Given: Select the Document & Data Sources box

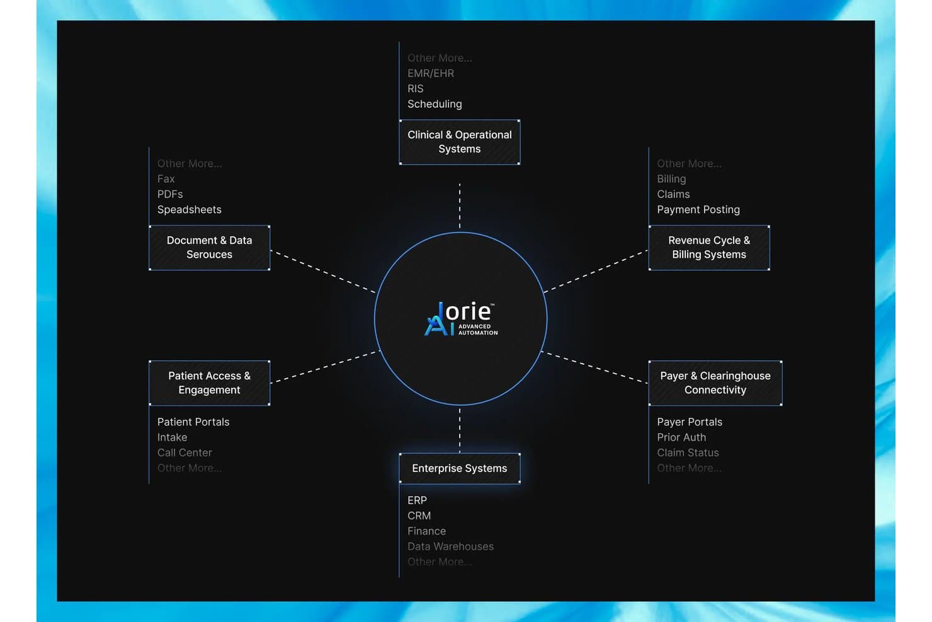Looking at the screenshot, I should point(209,248).
